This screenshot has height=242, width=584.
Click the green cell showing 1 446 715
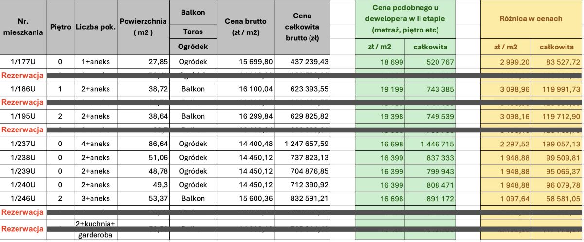431,145
